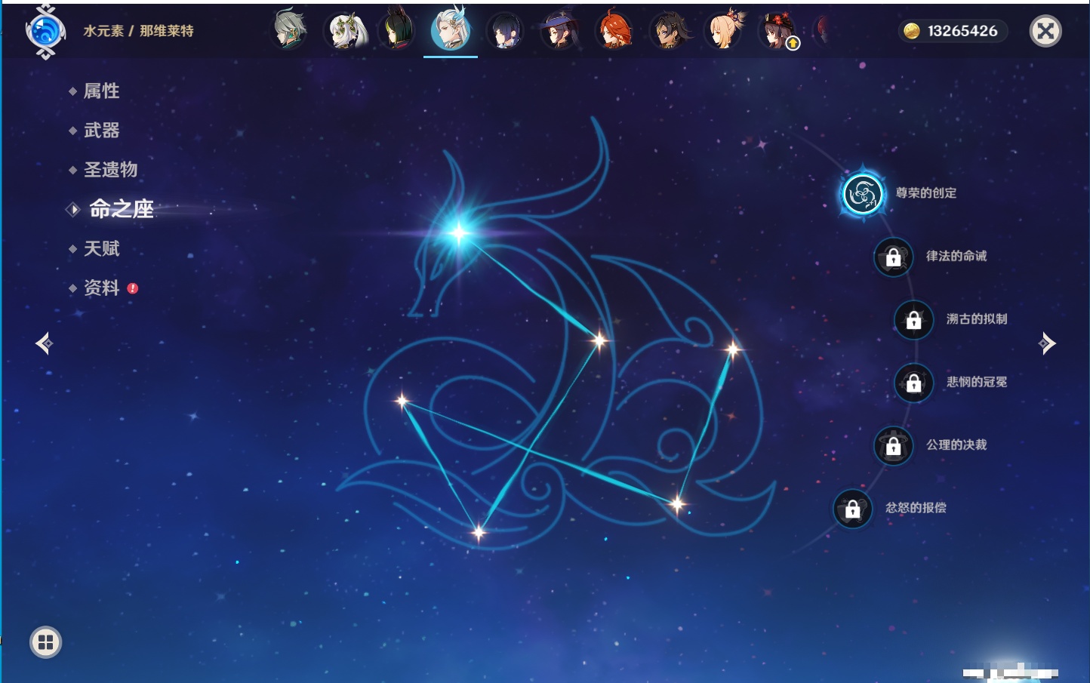Image resolution: width=1090 pixels, height=683 pixels.
Task: Select the black-haired portrait with golden tips
Action: pyautogui.click(x=668, y=30)
